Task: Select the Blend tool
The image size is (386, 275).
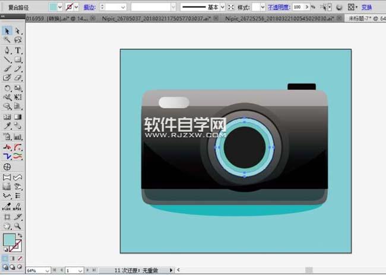Action: pyautogui.click(x=17, y=126)
